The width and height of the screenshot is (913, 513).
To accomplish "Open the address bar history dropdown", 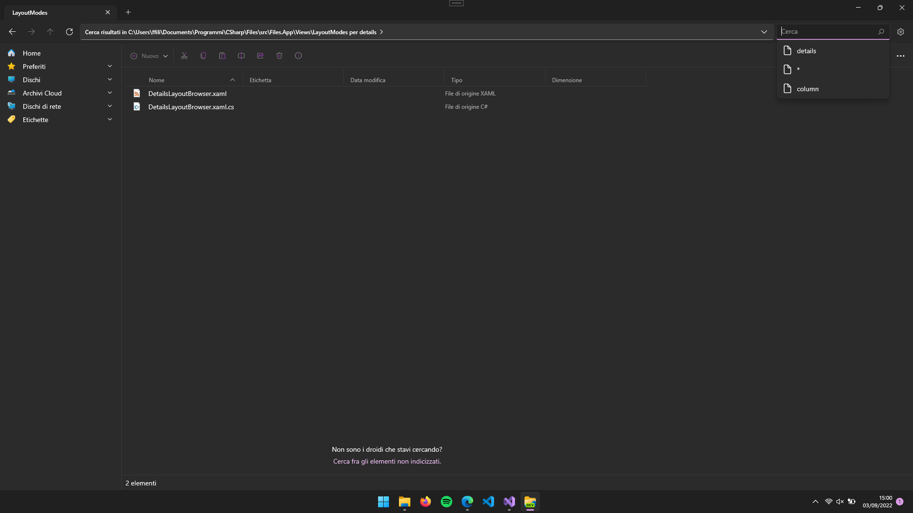I will click(764, 32).
